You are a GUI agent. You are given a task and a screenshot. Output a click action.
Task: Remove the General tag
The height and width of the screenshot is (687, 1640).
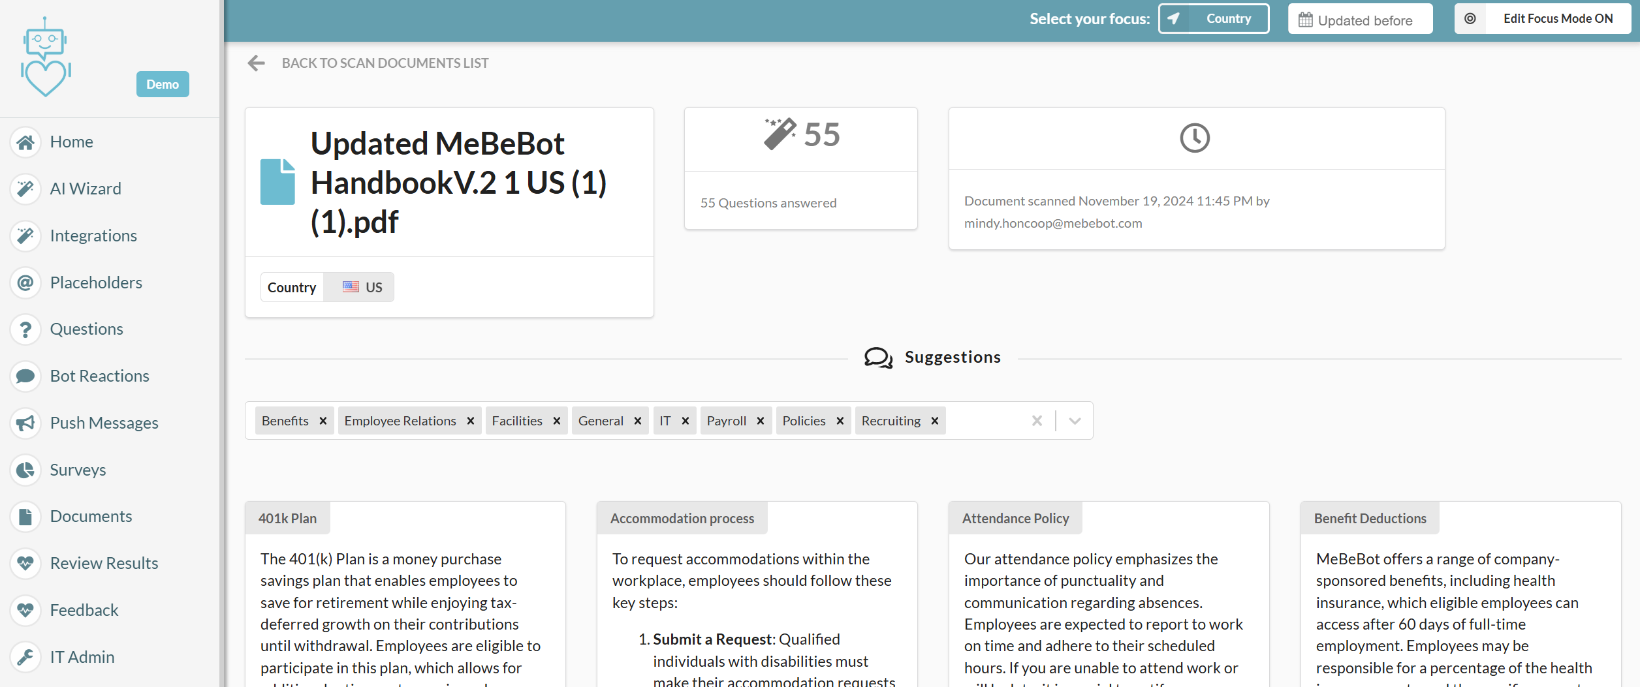coord(638,421)
